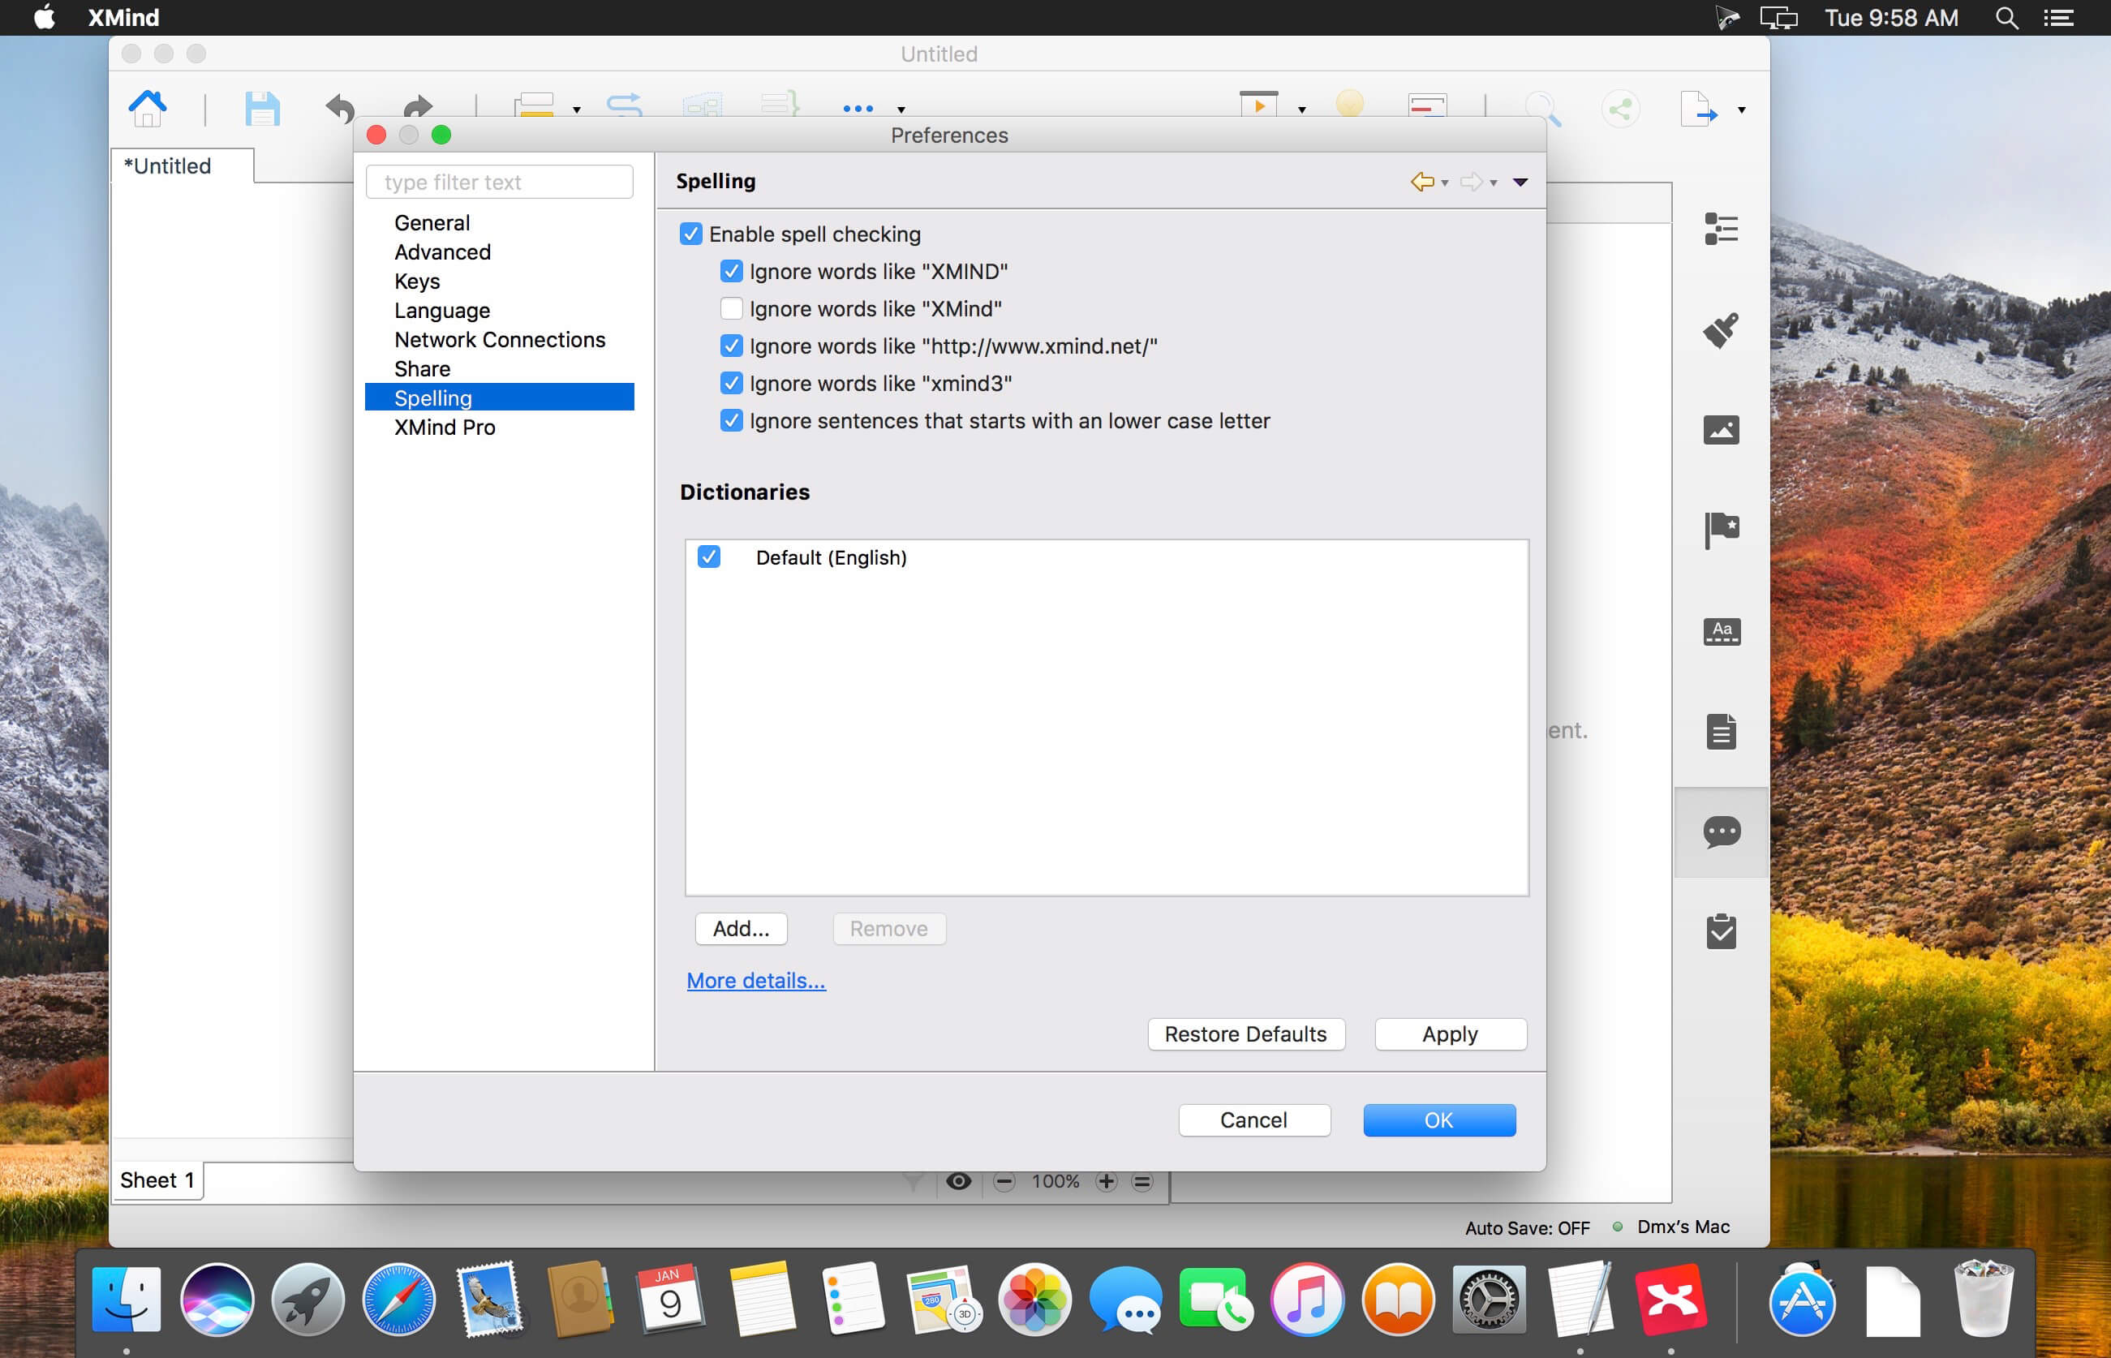The width and height of the screenshot is (2111, 1358).
Task: Click Add... to add a dictionary
Action: point(741,929)
